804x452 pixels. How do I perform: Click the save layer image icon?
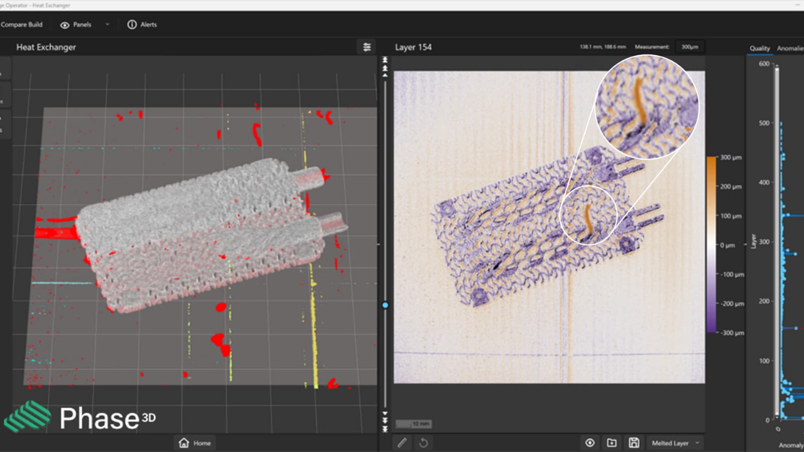click(x=634, y=443)
